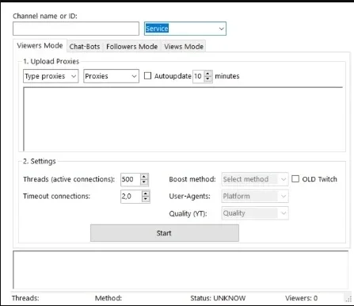This screenshot has height=306, width=354.
Task: Switch to the Viewers Mode tab
Action: (x=40, y=46)
